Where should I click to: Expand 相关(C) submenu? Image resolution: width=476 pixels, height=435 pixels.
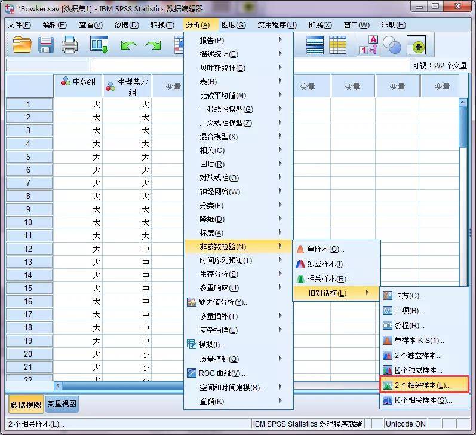pos(239,151)
